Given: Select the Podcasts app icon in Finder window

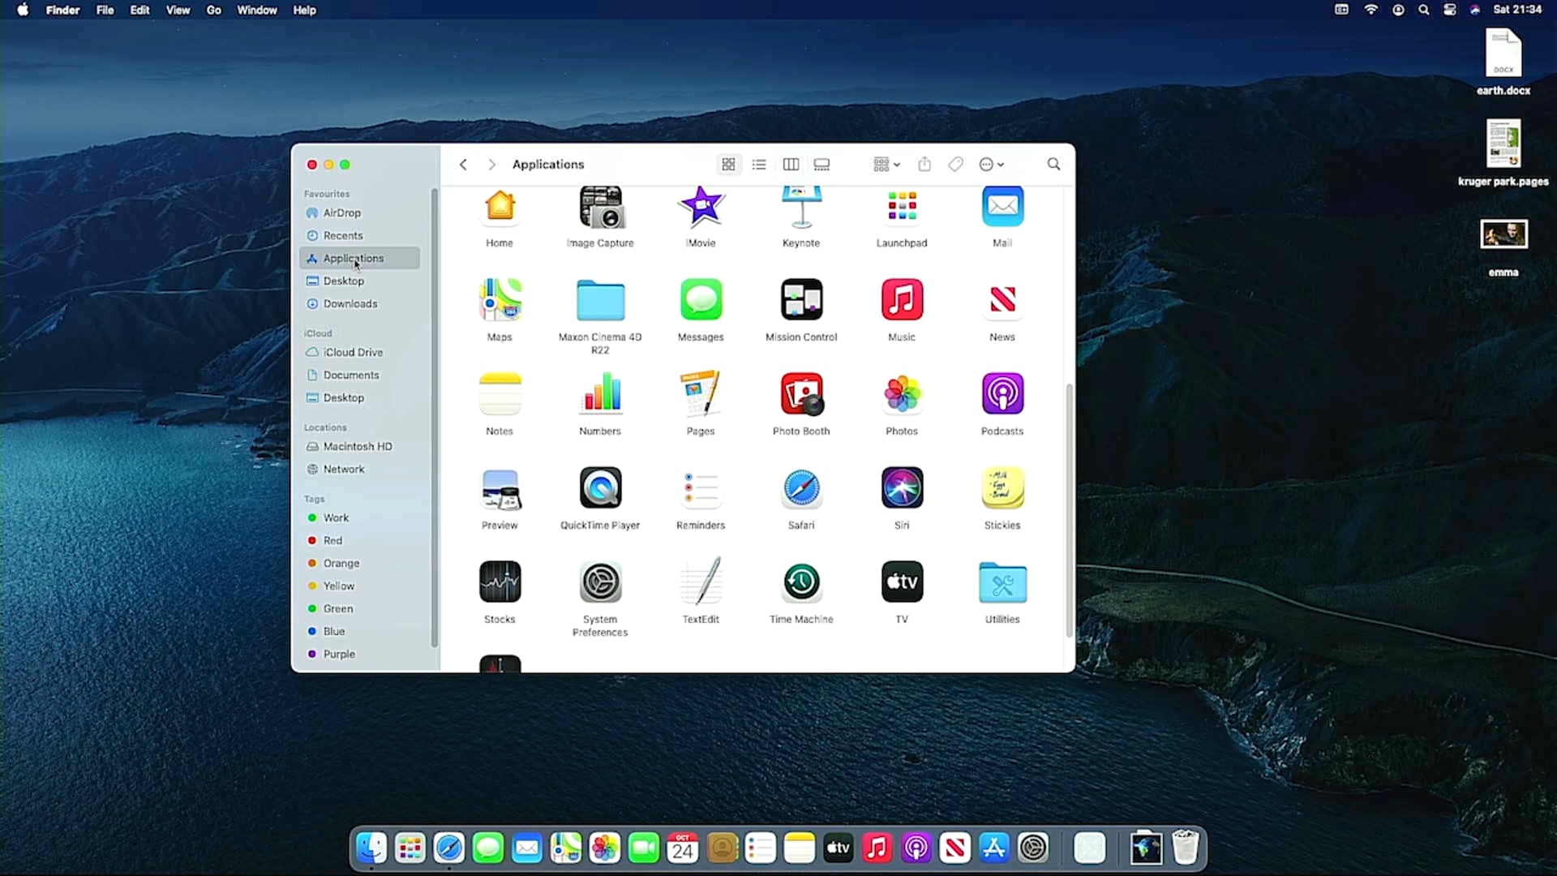Looking at the screenshot, I should point(1002,394).
